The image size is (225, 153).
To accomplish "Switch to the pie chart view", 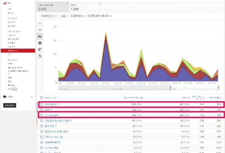I will [x=40, y=43].
